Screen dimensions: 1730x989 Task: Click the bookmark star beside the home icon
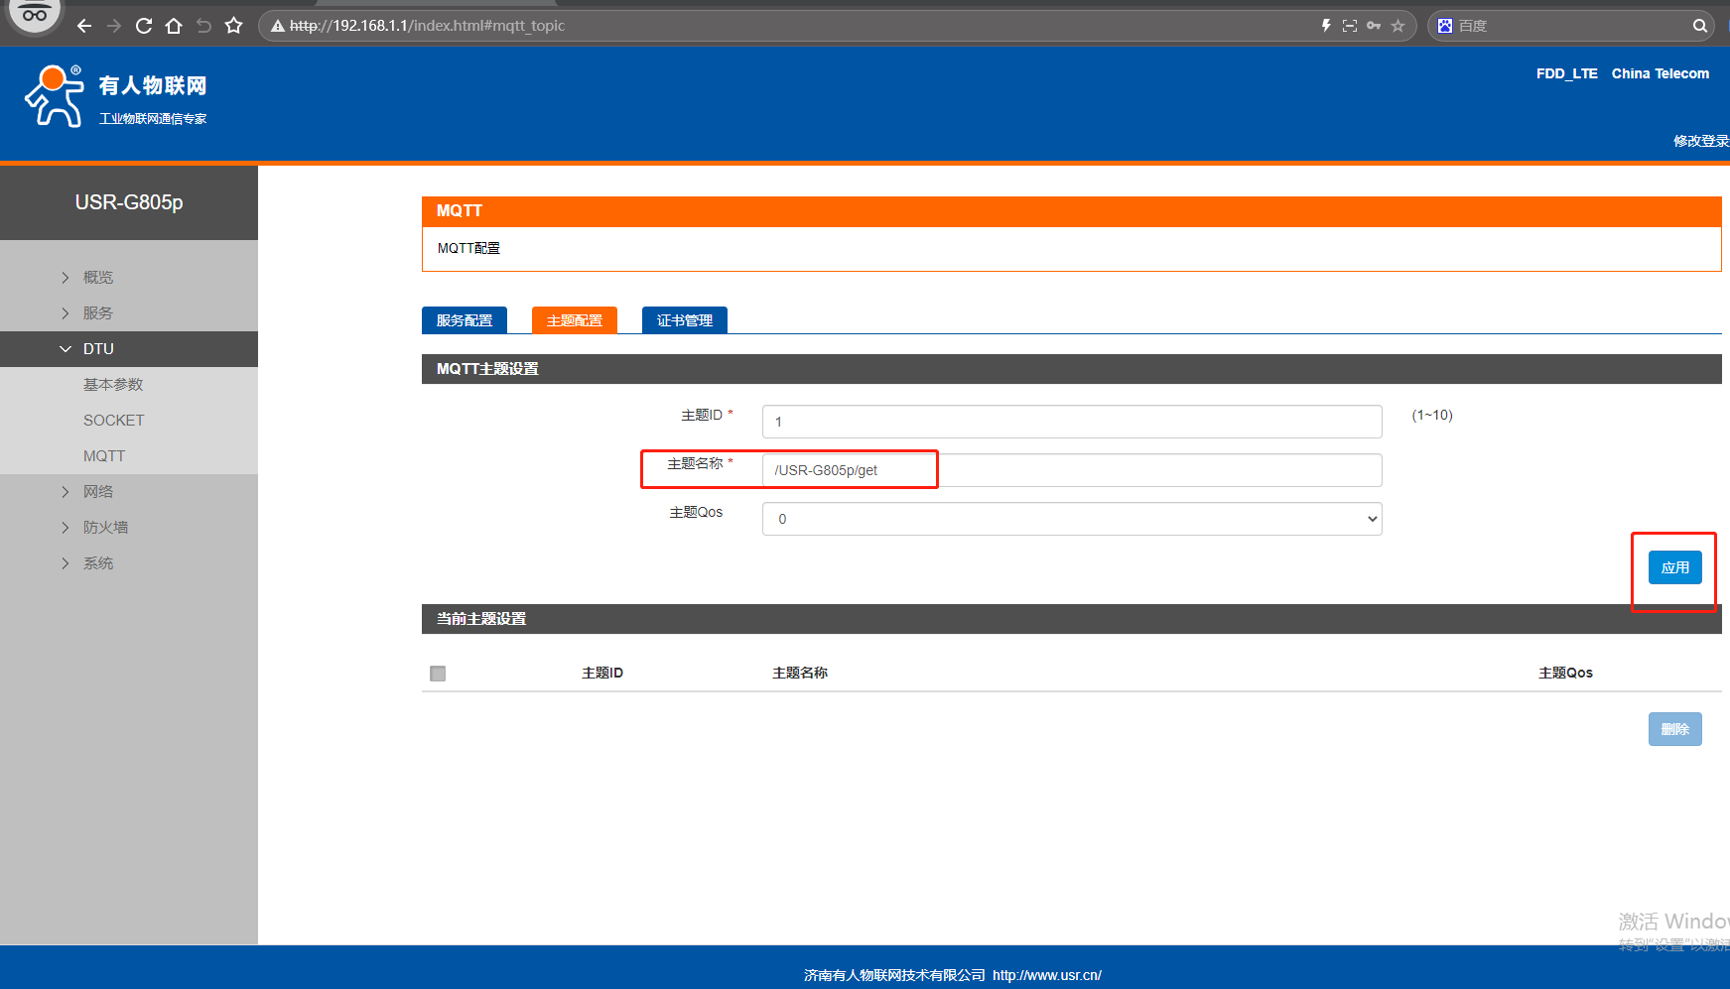click(234, 26)
